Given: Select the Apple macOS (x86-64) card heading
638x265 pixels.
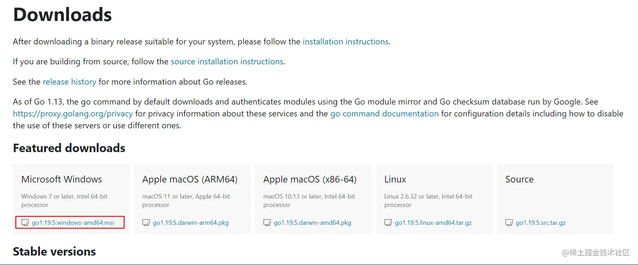Looking at the screenshot, I should click(x=310, y=179).
